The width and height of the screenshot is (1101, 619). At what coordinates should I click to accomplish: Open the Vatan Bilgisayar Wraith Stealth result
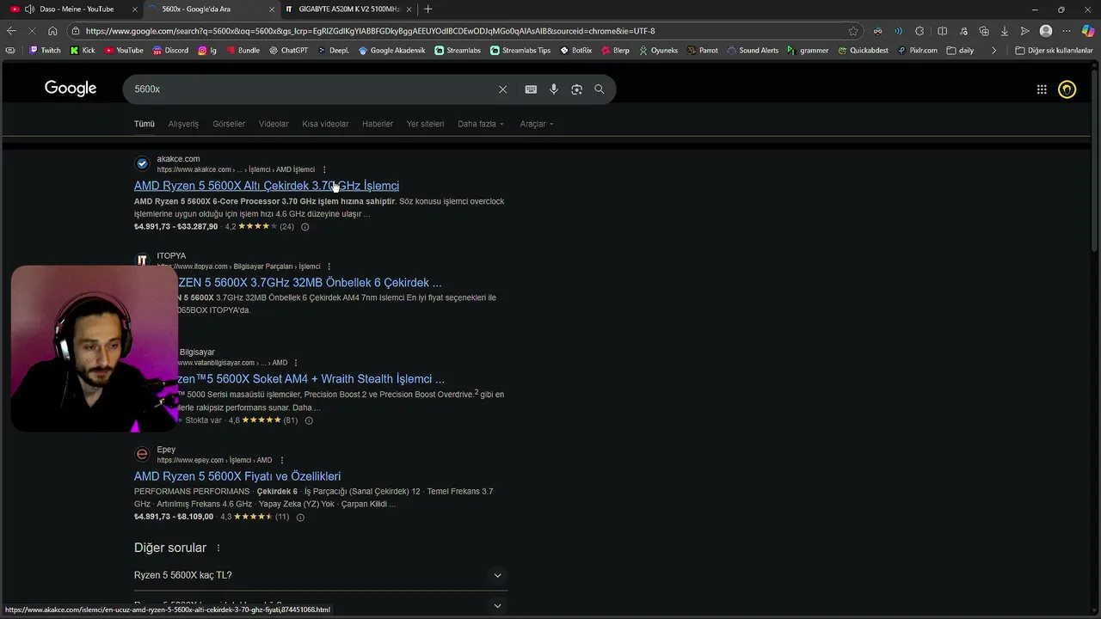click(x=311, y=379)
